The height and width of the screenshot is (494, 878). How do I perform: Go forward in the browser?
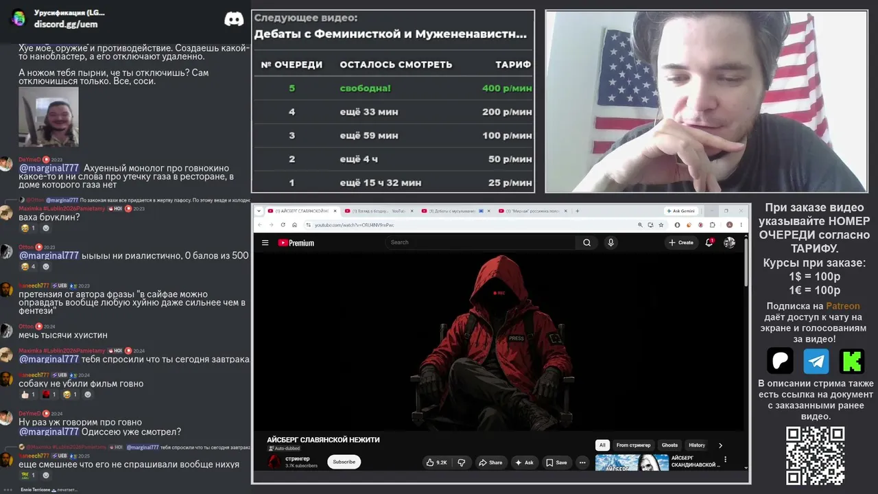point(272,224)
